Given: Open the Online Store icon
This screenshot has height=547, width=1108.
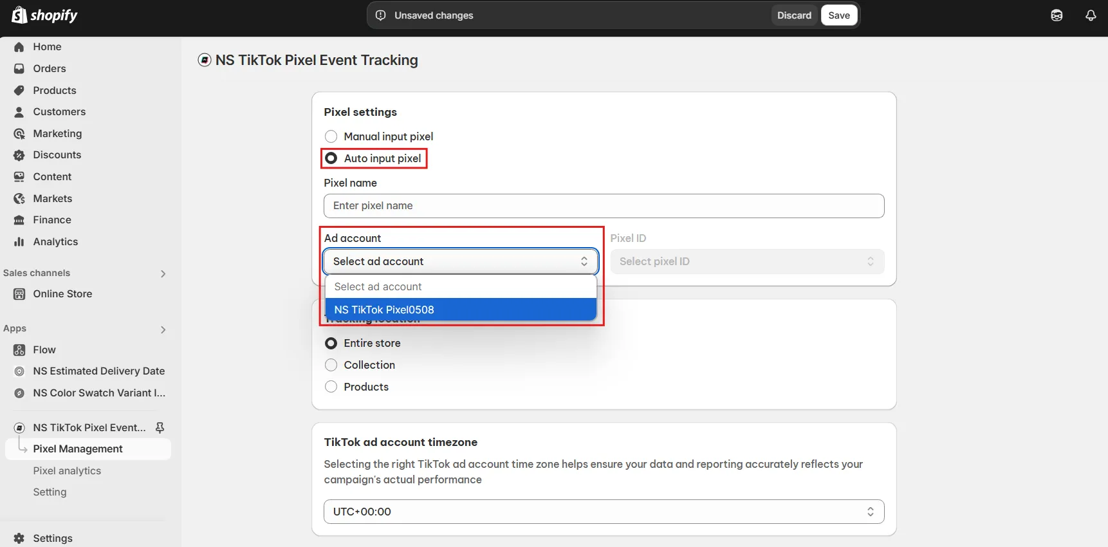Looking at the screenshot, I should [19, 294].
